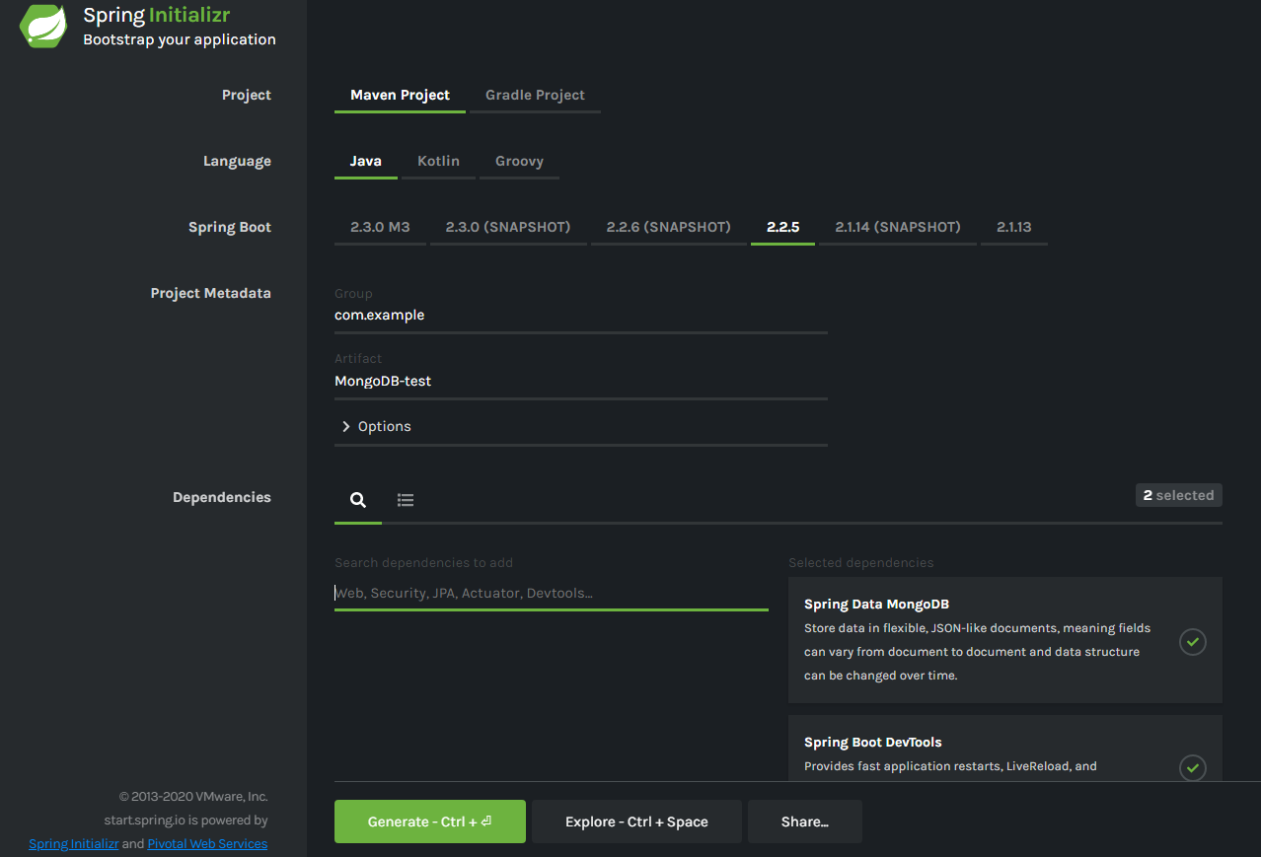
Task: Select Spring Boot 2.1.14 (SNAPSHOT)
Action: click(x=898, y=227)
